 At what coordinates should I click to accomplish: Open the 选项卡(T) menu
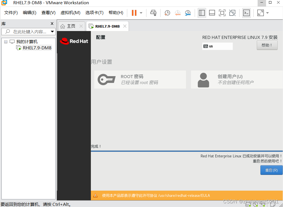click(95, 13)
